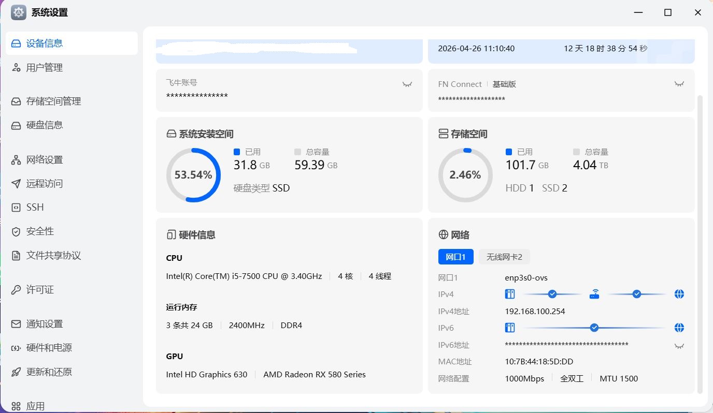Viewport: 713px width, 413px height.
Task: Click the 4.04 TB total capacity value
Action: point(591,165)
